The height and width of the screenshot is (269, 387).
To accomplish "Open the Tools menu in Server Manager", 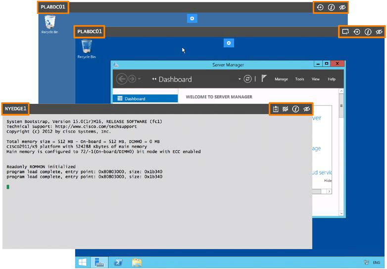I will (x=299, y=79).
